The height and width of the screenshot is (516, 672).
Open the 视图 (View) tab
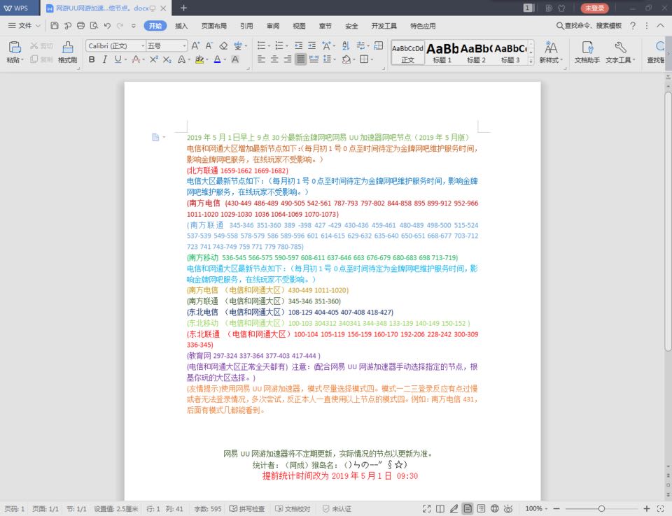pyautogui.click(x=299, y=26)
